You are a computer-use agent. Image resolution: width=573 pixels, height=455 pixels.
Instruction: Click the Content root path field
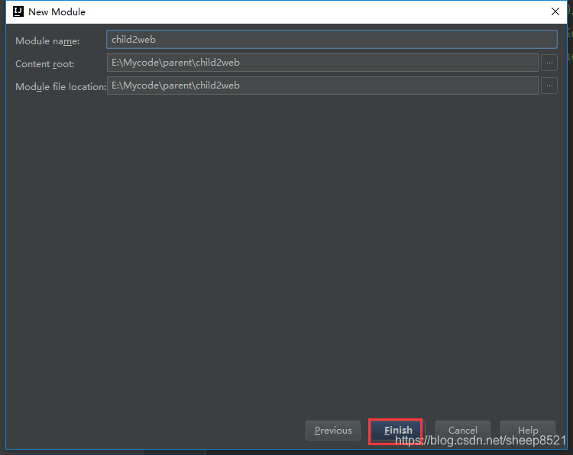pos(322,63)
